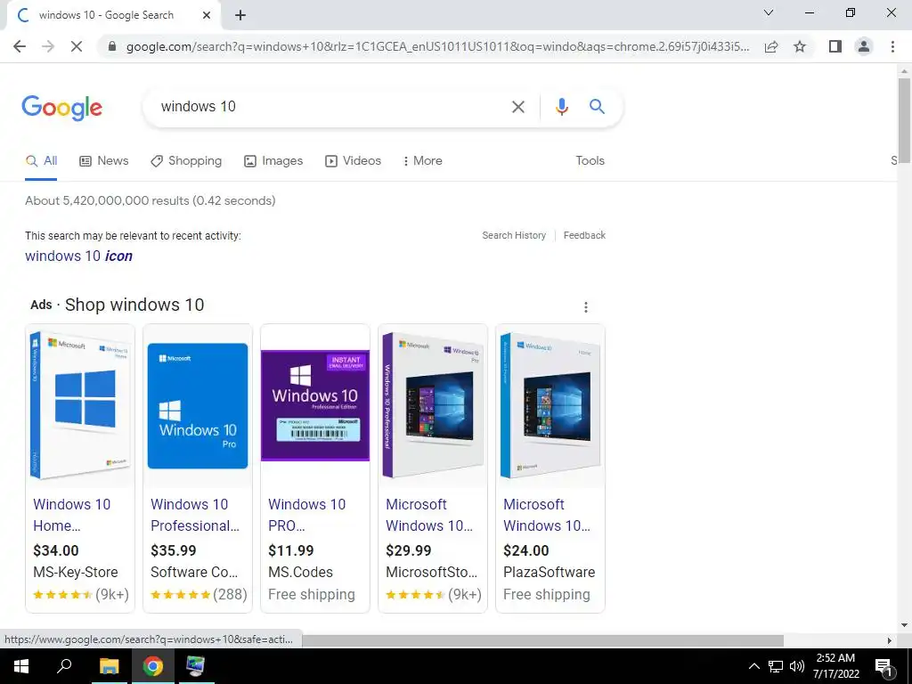Switch to the News tab
This screenshot has height=684, width=912.
[x=103, y=161]
